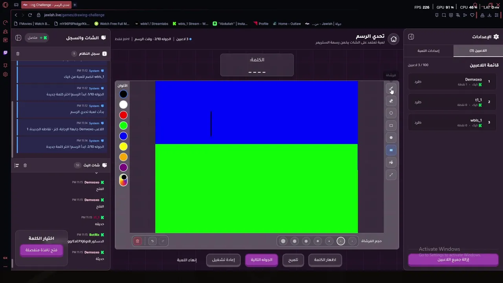Kick player t1_1 from the game

[418, 102]
